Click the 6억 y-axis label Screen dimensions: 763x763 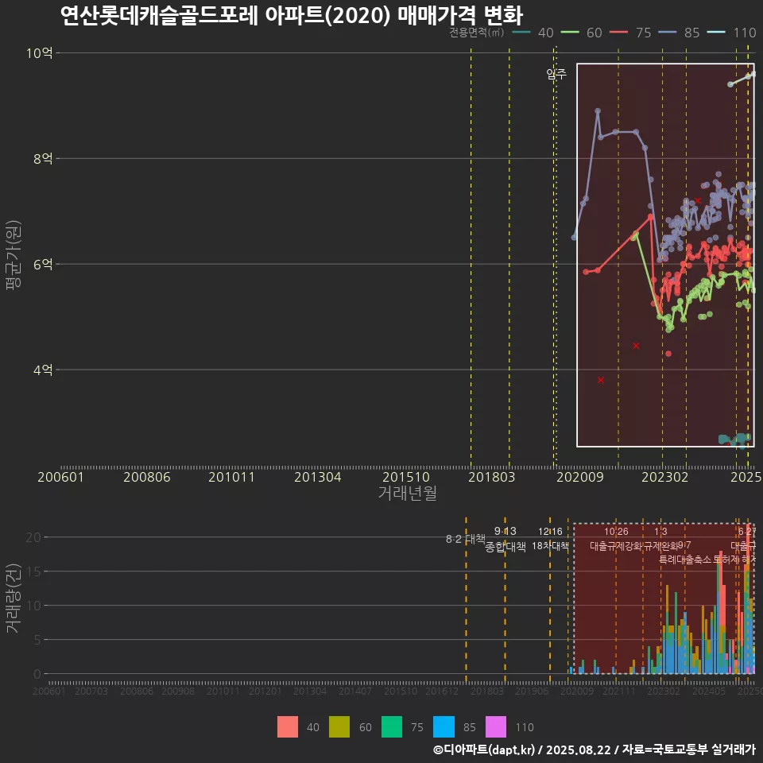43,264
